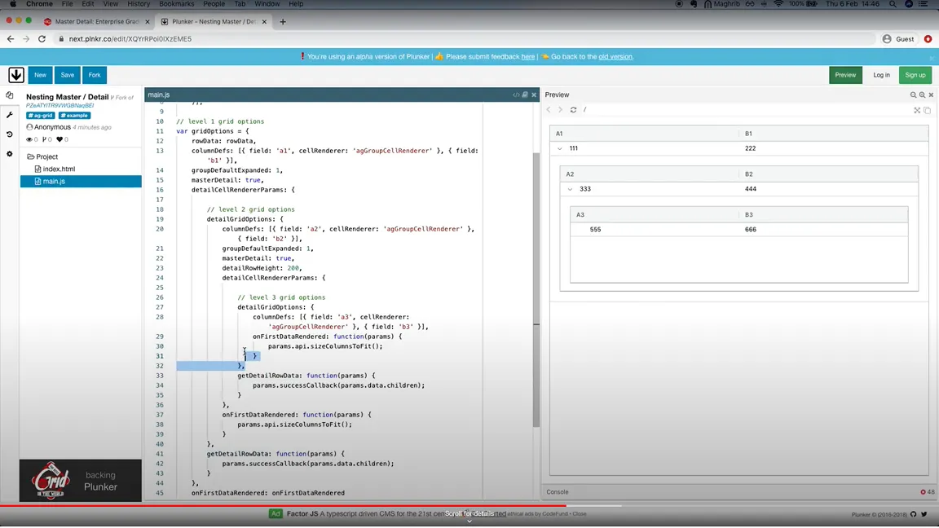
Task: Select index.html in the file tree
Action: click(x=59, y=169)
